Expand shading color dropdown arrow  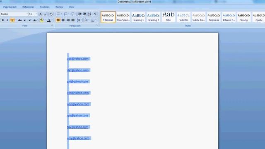pyautogui.click(x=89, y=20)
